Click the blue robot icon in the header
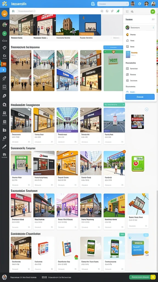This screenshot has width=158, height=282. click(93, 4)
